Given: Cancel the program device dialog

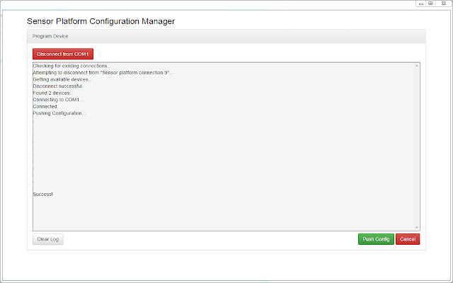Looking at the screenshot, I should point(408,239).
